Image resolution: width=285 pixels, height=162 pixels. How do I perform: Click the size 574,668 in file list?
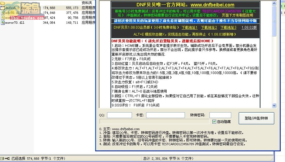pyautogui.click(x=49, y=8)
